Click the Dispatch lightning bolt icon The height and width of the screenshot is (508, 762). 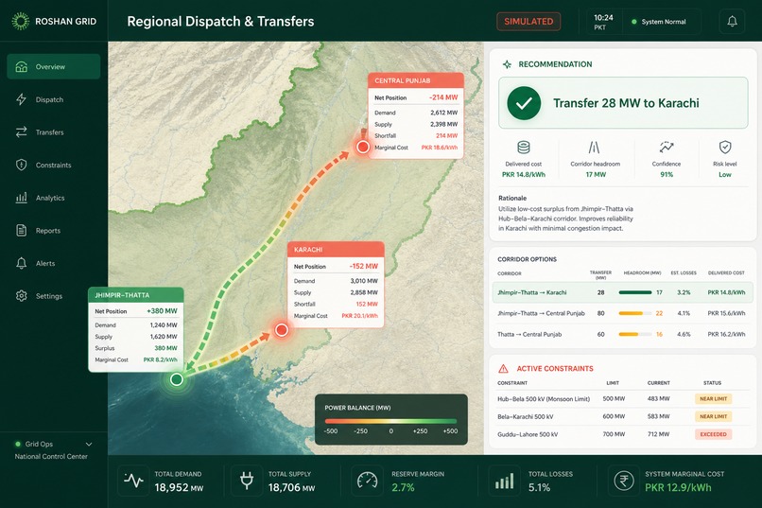pos(22,99)
